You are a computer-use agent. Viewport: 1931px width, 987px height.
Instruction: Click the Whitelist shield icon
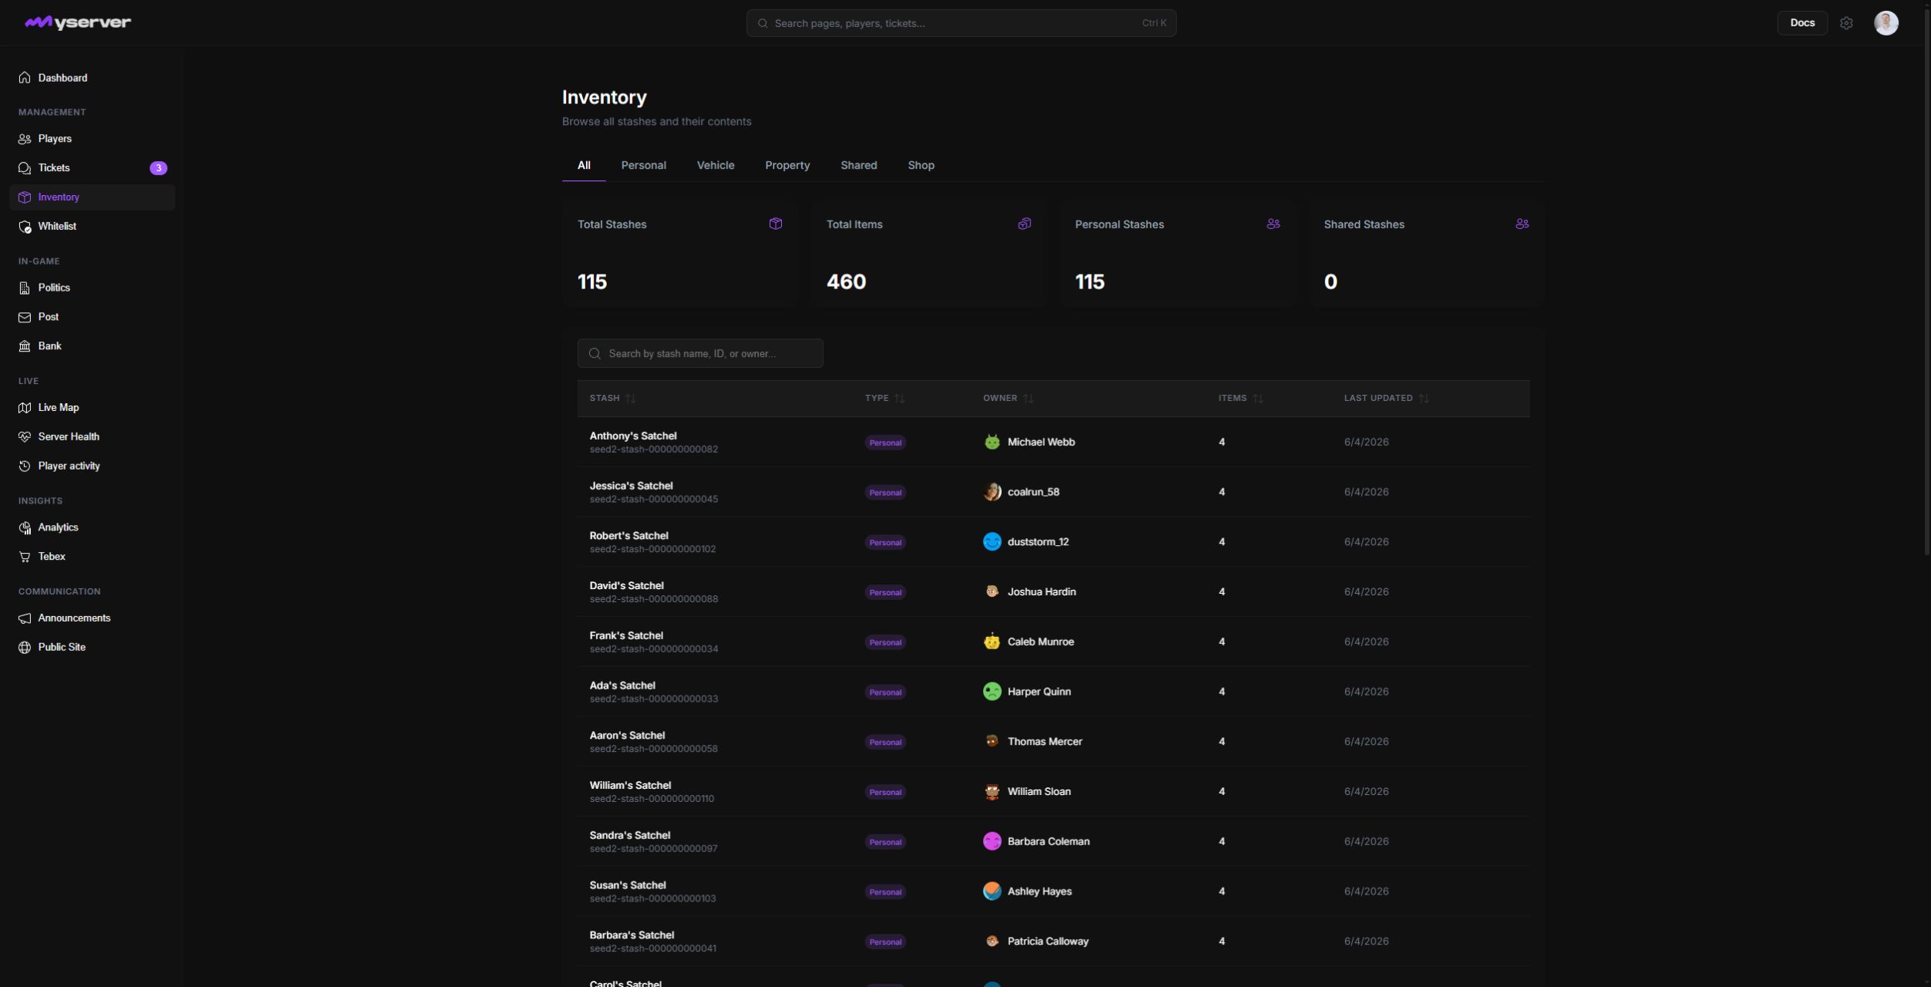(25, 227)
